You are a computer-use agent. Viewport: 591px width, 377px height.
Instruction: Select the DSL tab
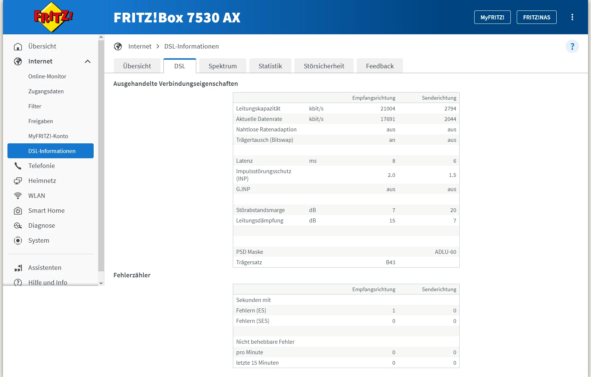click(x=179, y=66)
